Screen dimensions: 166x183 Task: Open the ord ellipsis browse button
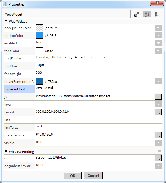pyautogui.click(x=158, y=158)
